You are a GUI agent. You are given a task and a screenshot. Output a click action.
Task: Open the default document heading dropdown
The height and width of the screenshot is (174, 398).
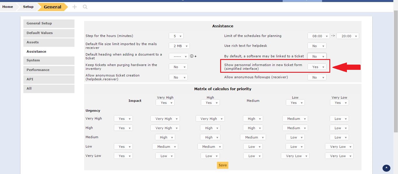click(179, 56)
